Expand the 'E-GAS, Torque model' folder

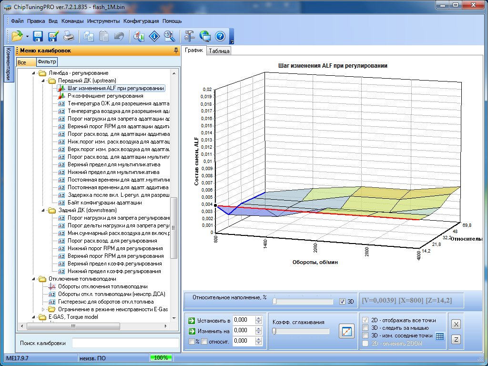(34, 317)
